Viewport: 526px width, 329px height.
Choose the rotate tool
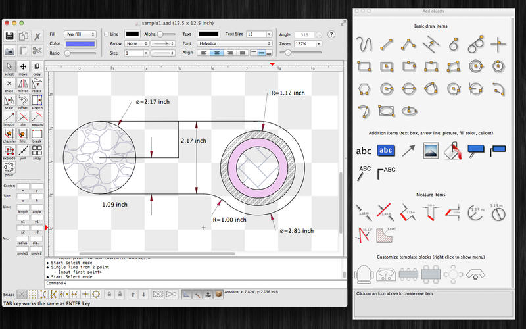(x=37, y=84)
